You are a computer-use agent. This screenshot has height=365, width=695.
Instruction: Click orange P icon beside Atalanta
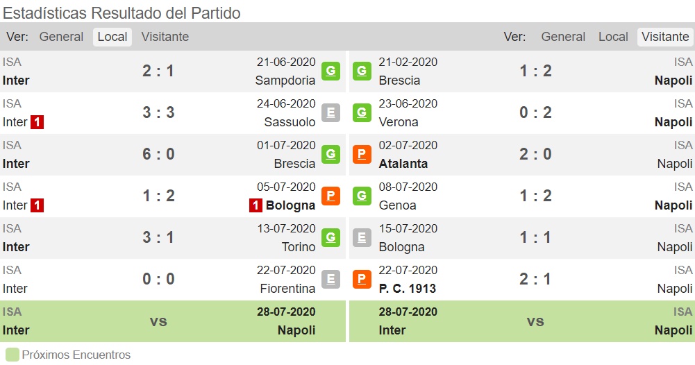362,154
